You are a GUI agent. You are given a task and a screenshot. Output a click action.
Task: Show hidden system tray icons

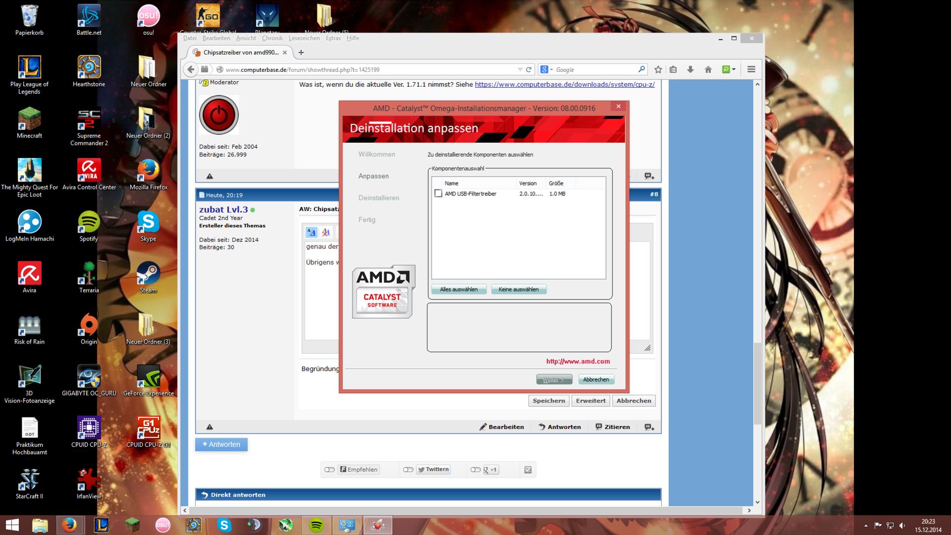point(866,526)
